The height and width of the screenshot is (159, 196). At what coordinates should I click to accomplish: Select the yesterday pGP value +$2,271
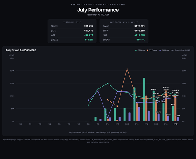pos(89,35)
